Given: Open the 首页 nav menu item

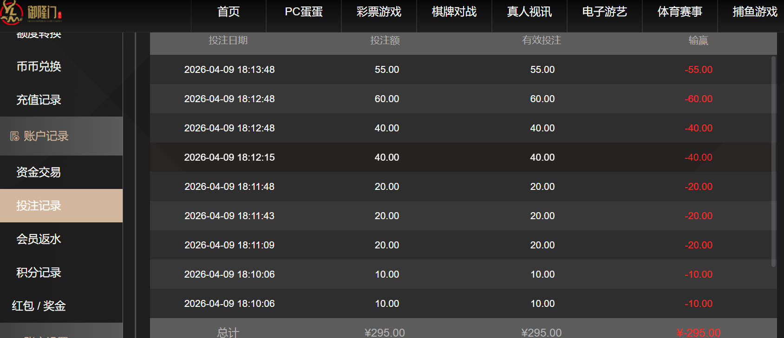Looking at the screenshot, I should [229, 12].
